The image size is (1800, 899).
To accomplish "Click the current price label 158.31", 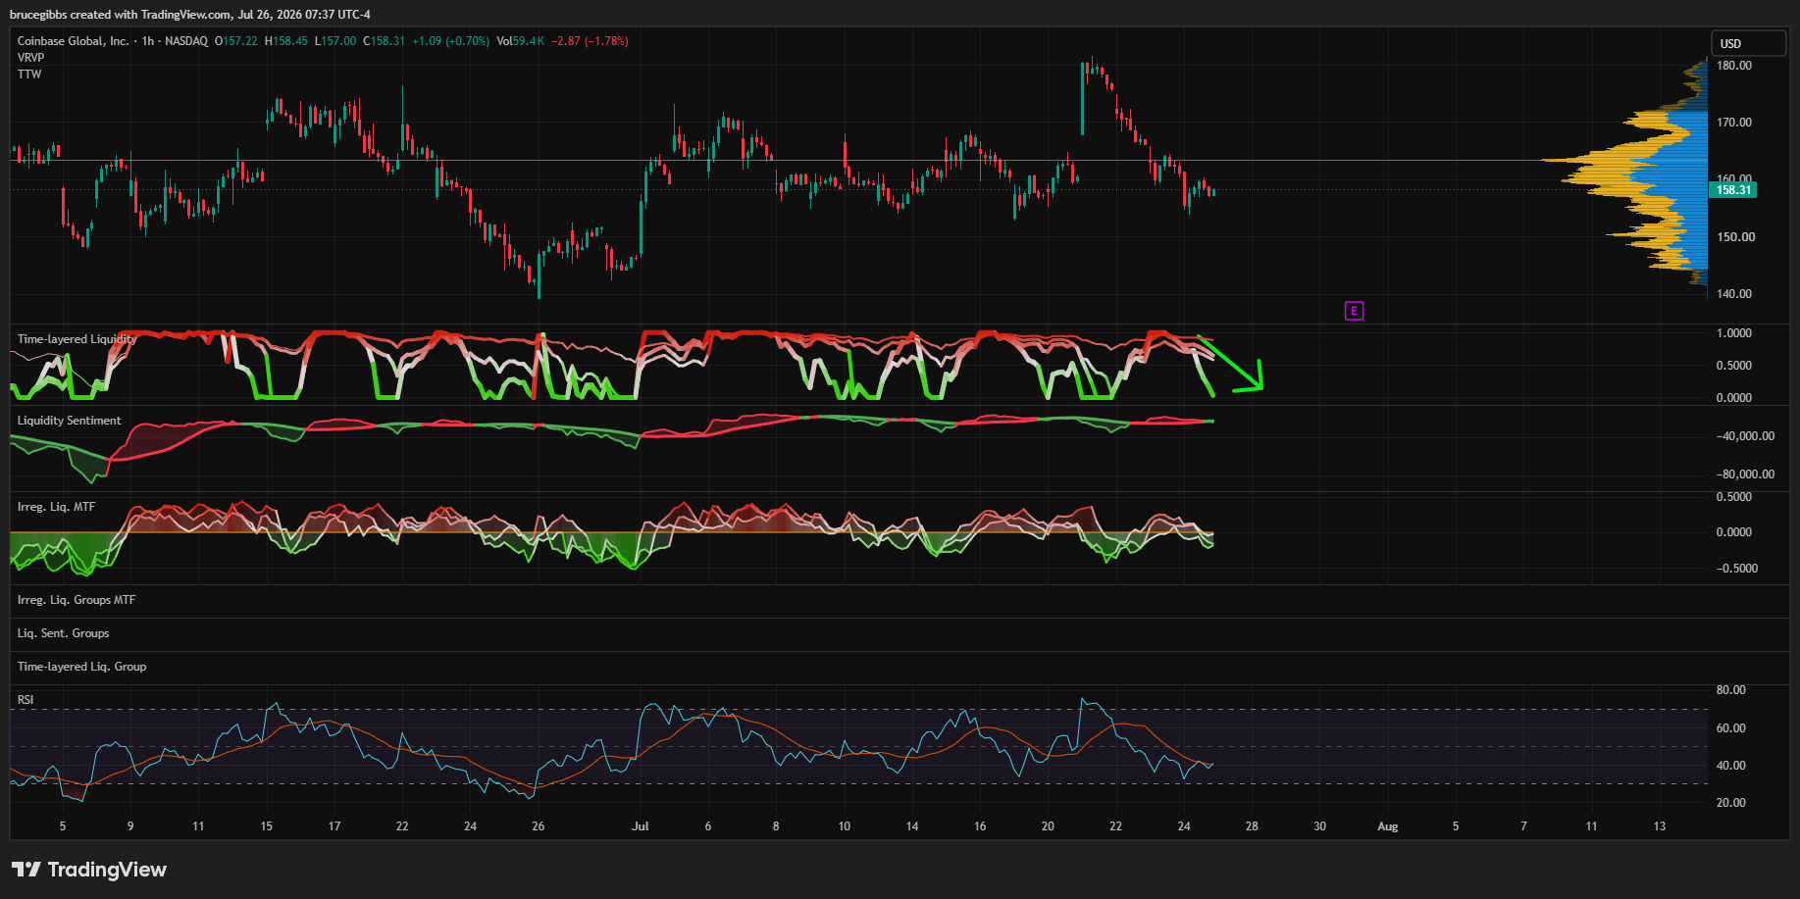I will [1734, 190].
